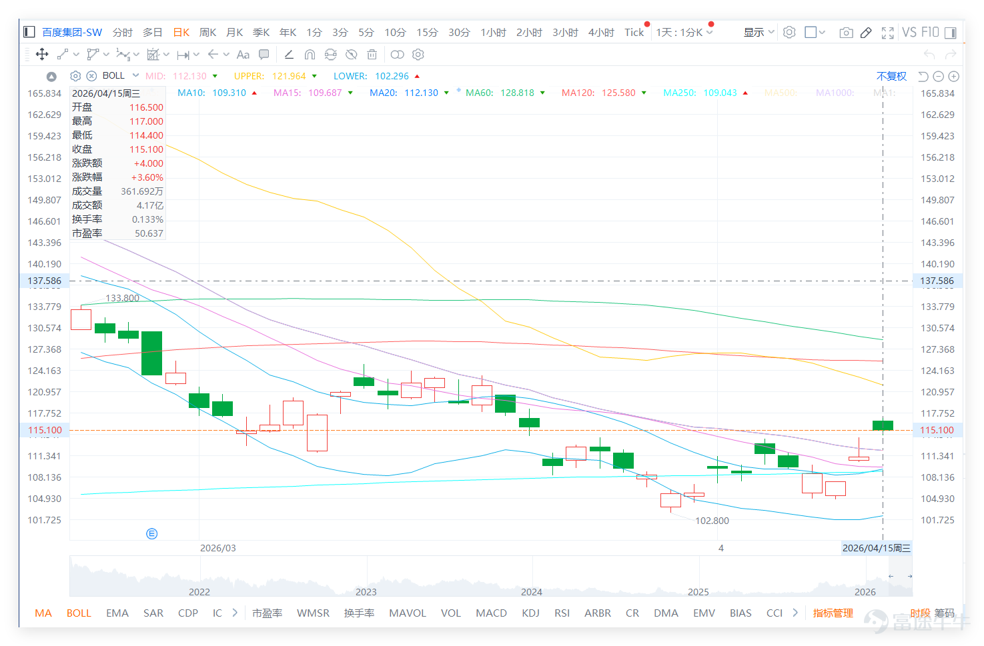This screenshot has width=984, height=646.
Task: Open the VS comparison feature
Action: click(909, 32)
